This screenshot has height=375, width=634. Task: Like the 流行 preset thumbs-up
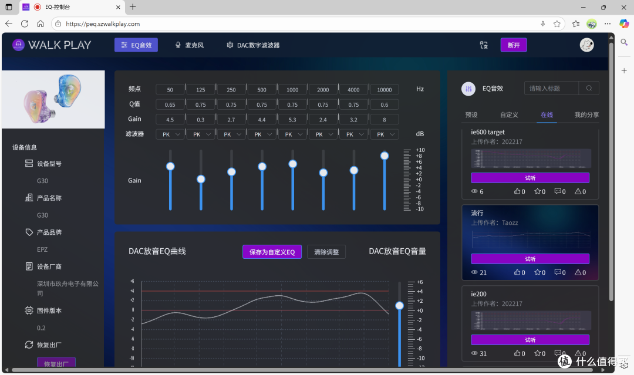pyautogui.click(x=517, y=272)
